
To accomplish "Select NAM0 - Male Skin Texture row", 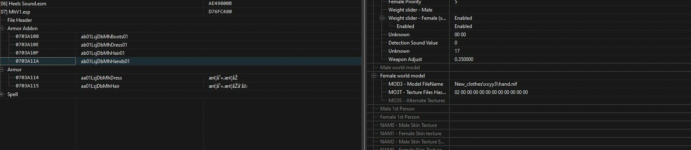I will coord(408,125).
